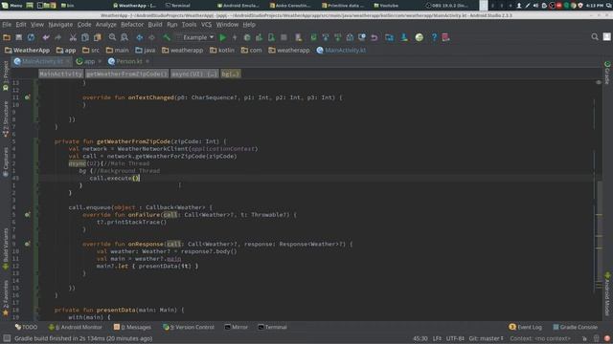The height and width of the screenshot is (344, 613).
Task: Click the navigate Forward arrow icon
Action: [151, 37]
